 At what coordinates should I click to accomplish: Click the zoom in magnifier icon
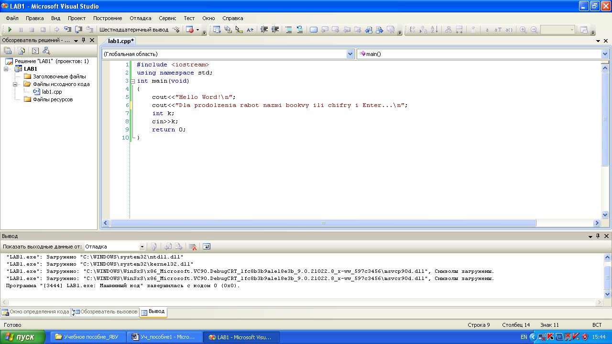pos(523,30)
